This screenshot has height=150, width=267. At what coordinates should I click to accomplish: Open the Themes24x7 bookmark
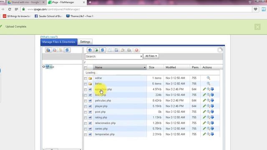(80, 16)
